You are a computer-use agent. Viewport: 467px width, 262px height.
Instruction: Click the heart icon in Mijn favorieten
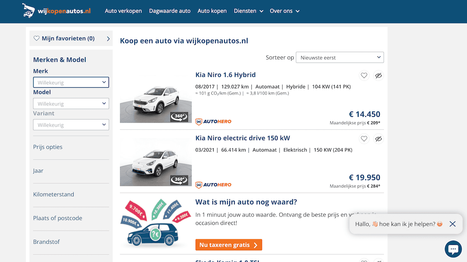point(37,39)
